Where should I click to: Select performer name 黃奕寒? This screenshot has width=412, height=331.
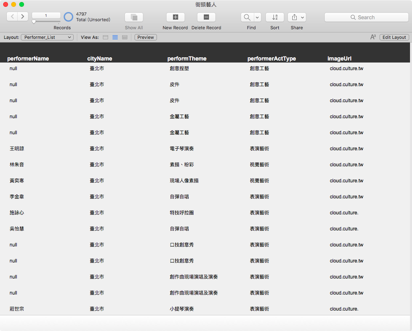(x=17, y=181)
